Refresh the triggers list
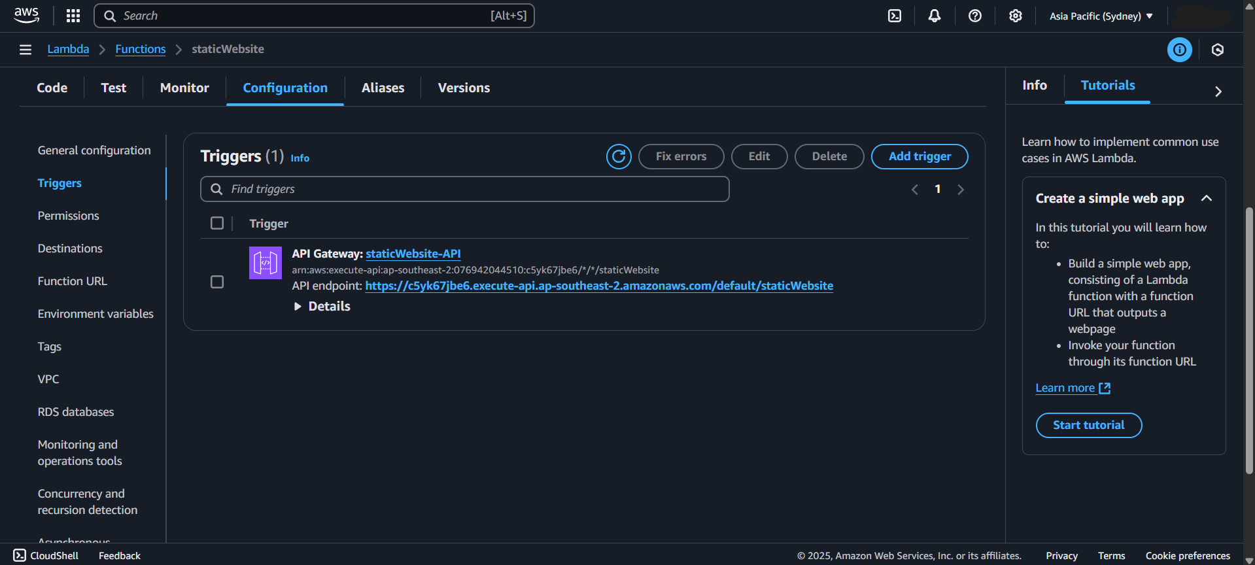 619,156
